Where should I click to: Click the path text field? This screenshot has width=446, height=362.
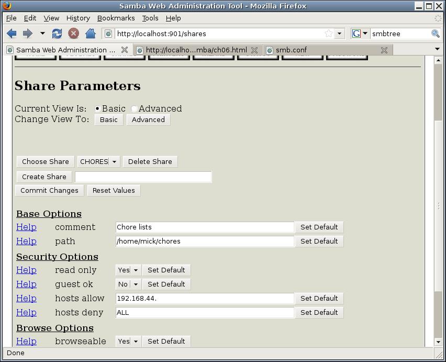(205, 242)
